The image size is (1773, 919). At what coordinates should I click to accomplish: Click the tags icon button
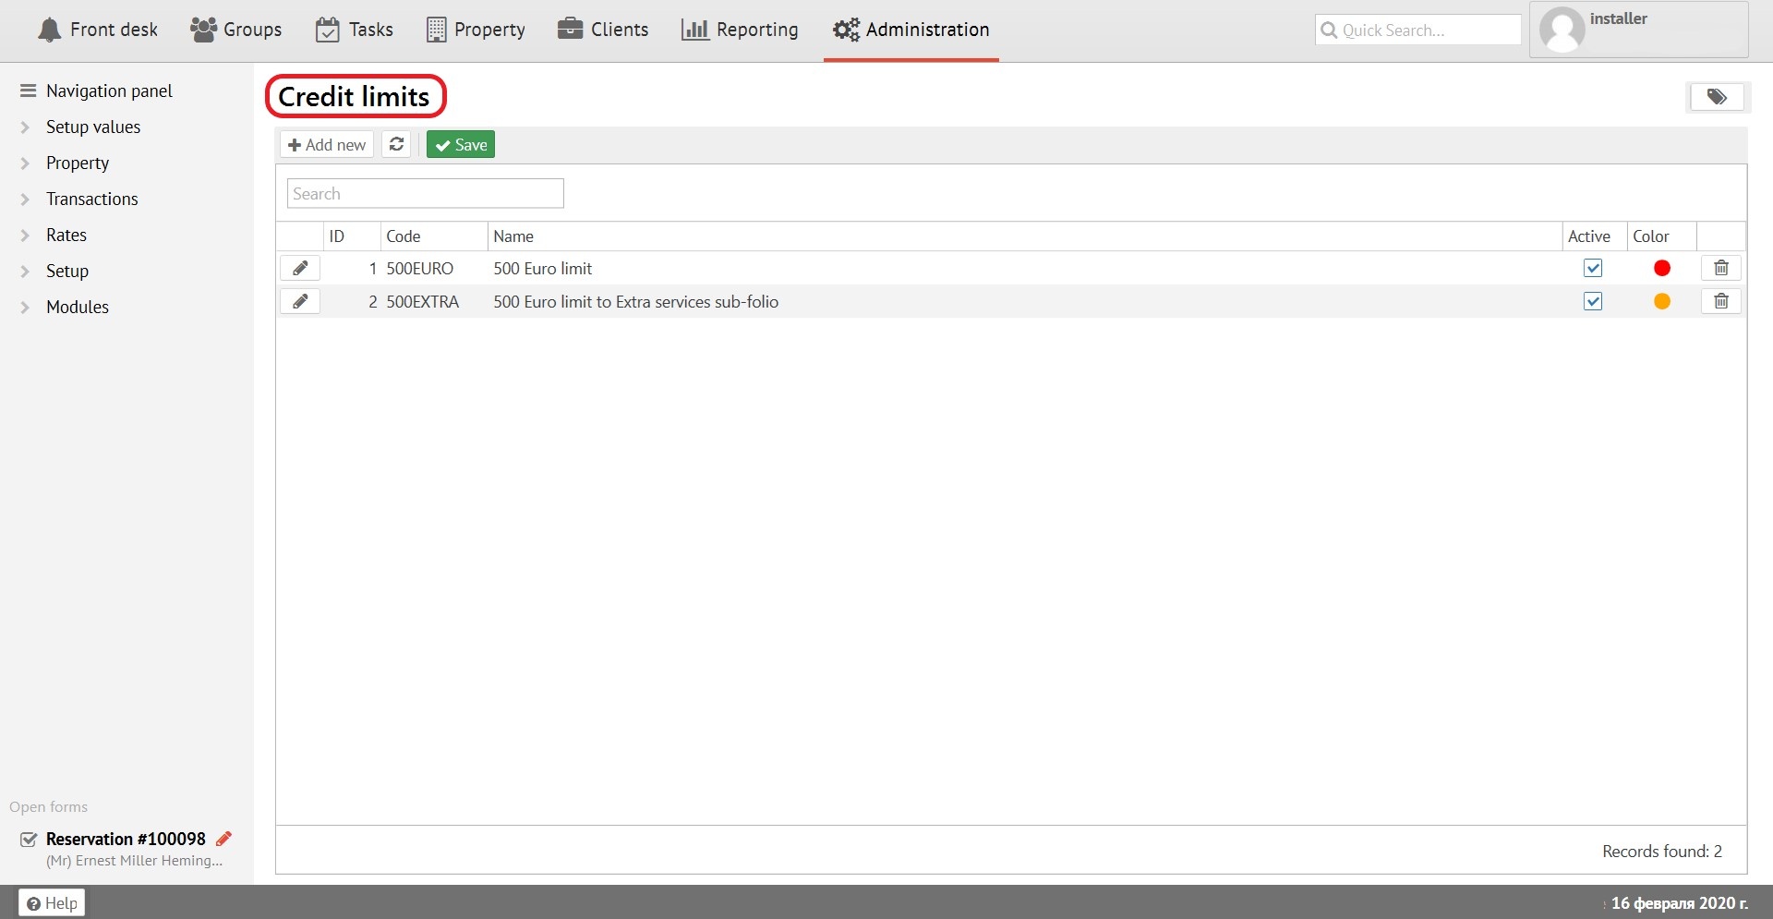(1717, 97)
